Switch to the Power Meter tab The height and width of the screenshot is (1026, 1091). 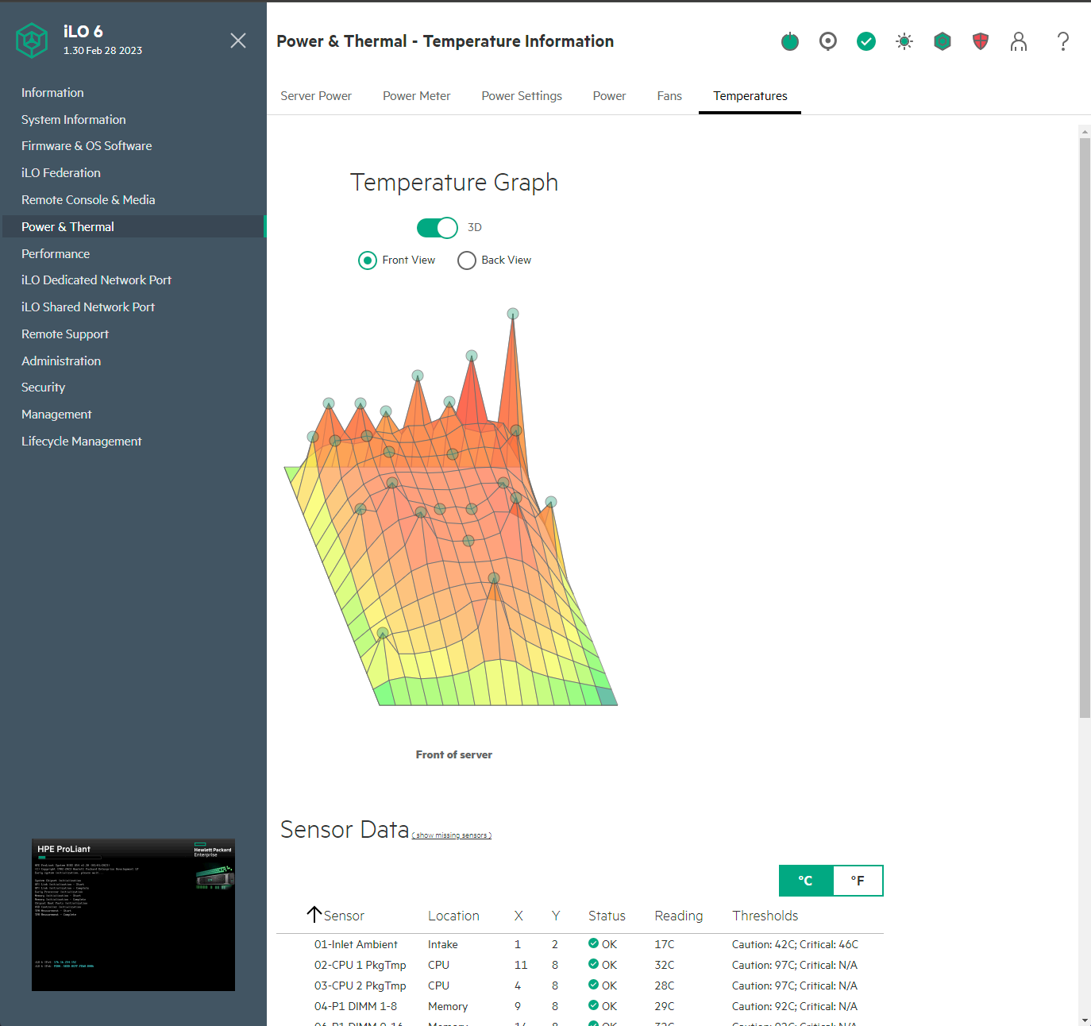[416, 96]
